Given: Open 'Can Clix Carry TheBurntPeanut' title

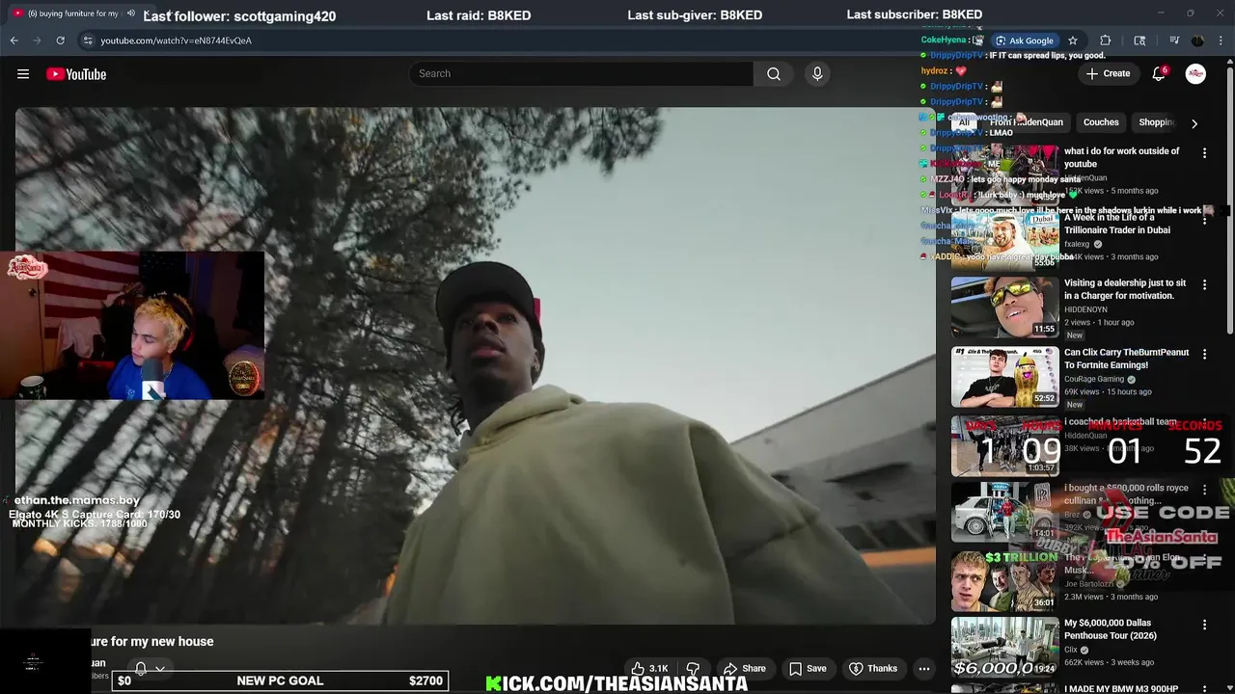Looking at the screenshot, I should point(1126,359).
